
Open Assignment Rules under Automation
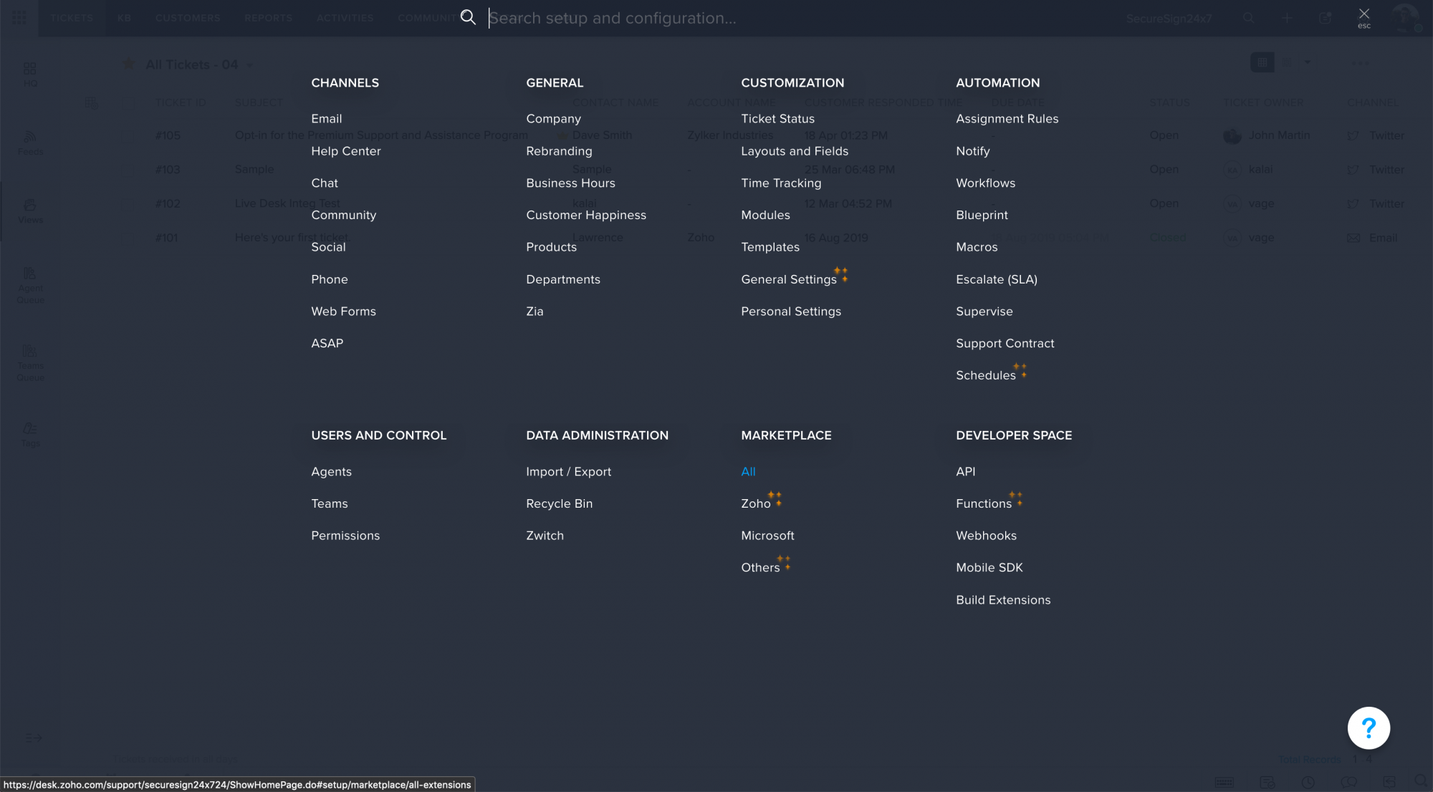1007,119
